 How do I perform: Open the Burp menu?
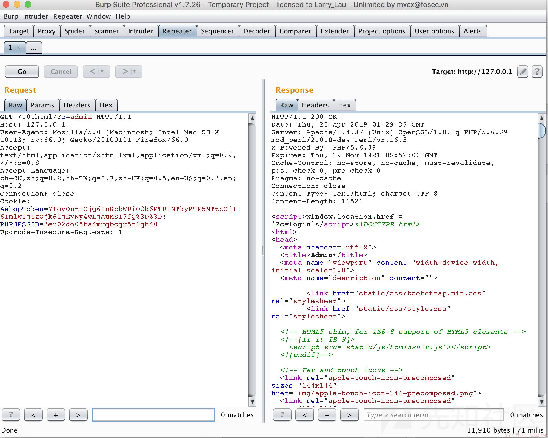pyautogui.click(x=11, y=16)
